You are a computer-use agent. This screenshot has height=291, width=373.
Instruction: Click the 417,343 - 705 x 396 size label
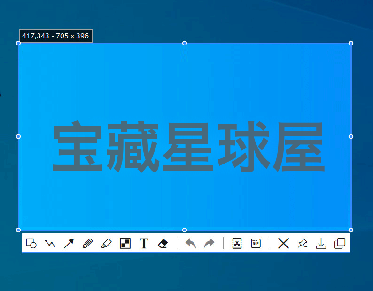click(x=55, y=36)
